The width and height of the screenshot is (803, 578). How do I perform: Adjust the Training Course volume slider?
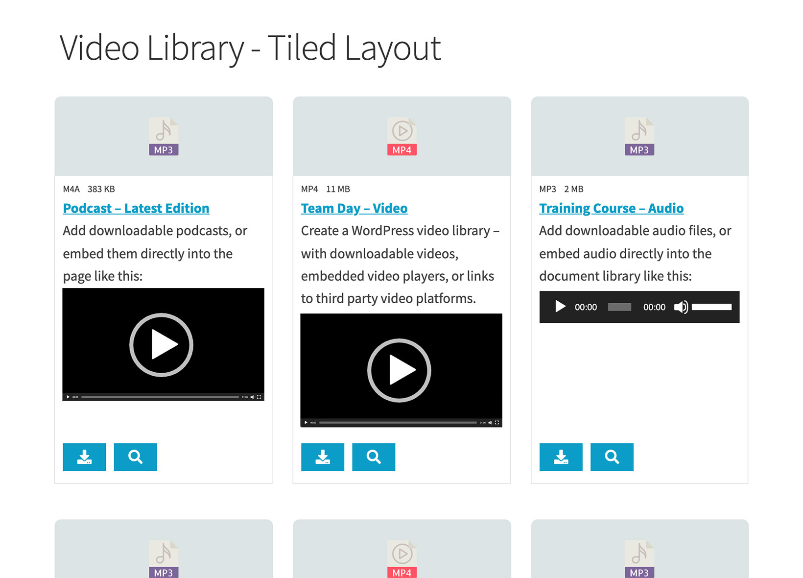(711, 307)
